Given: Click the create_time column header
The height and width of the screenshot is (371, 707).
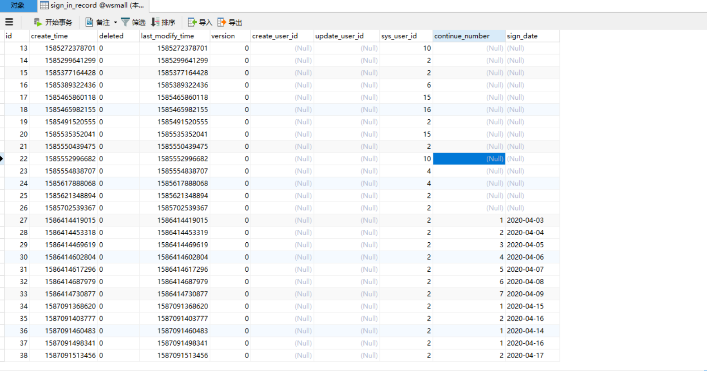Looking at the screenshot, I should [63, 36].
